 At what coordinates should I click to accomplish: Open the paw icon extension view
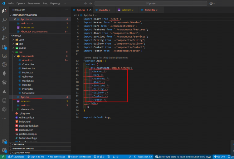pyautogui.click(x=4, y=83)
